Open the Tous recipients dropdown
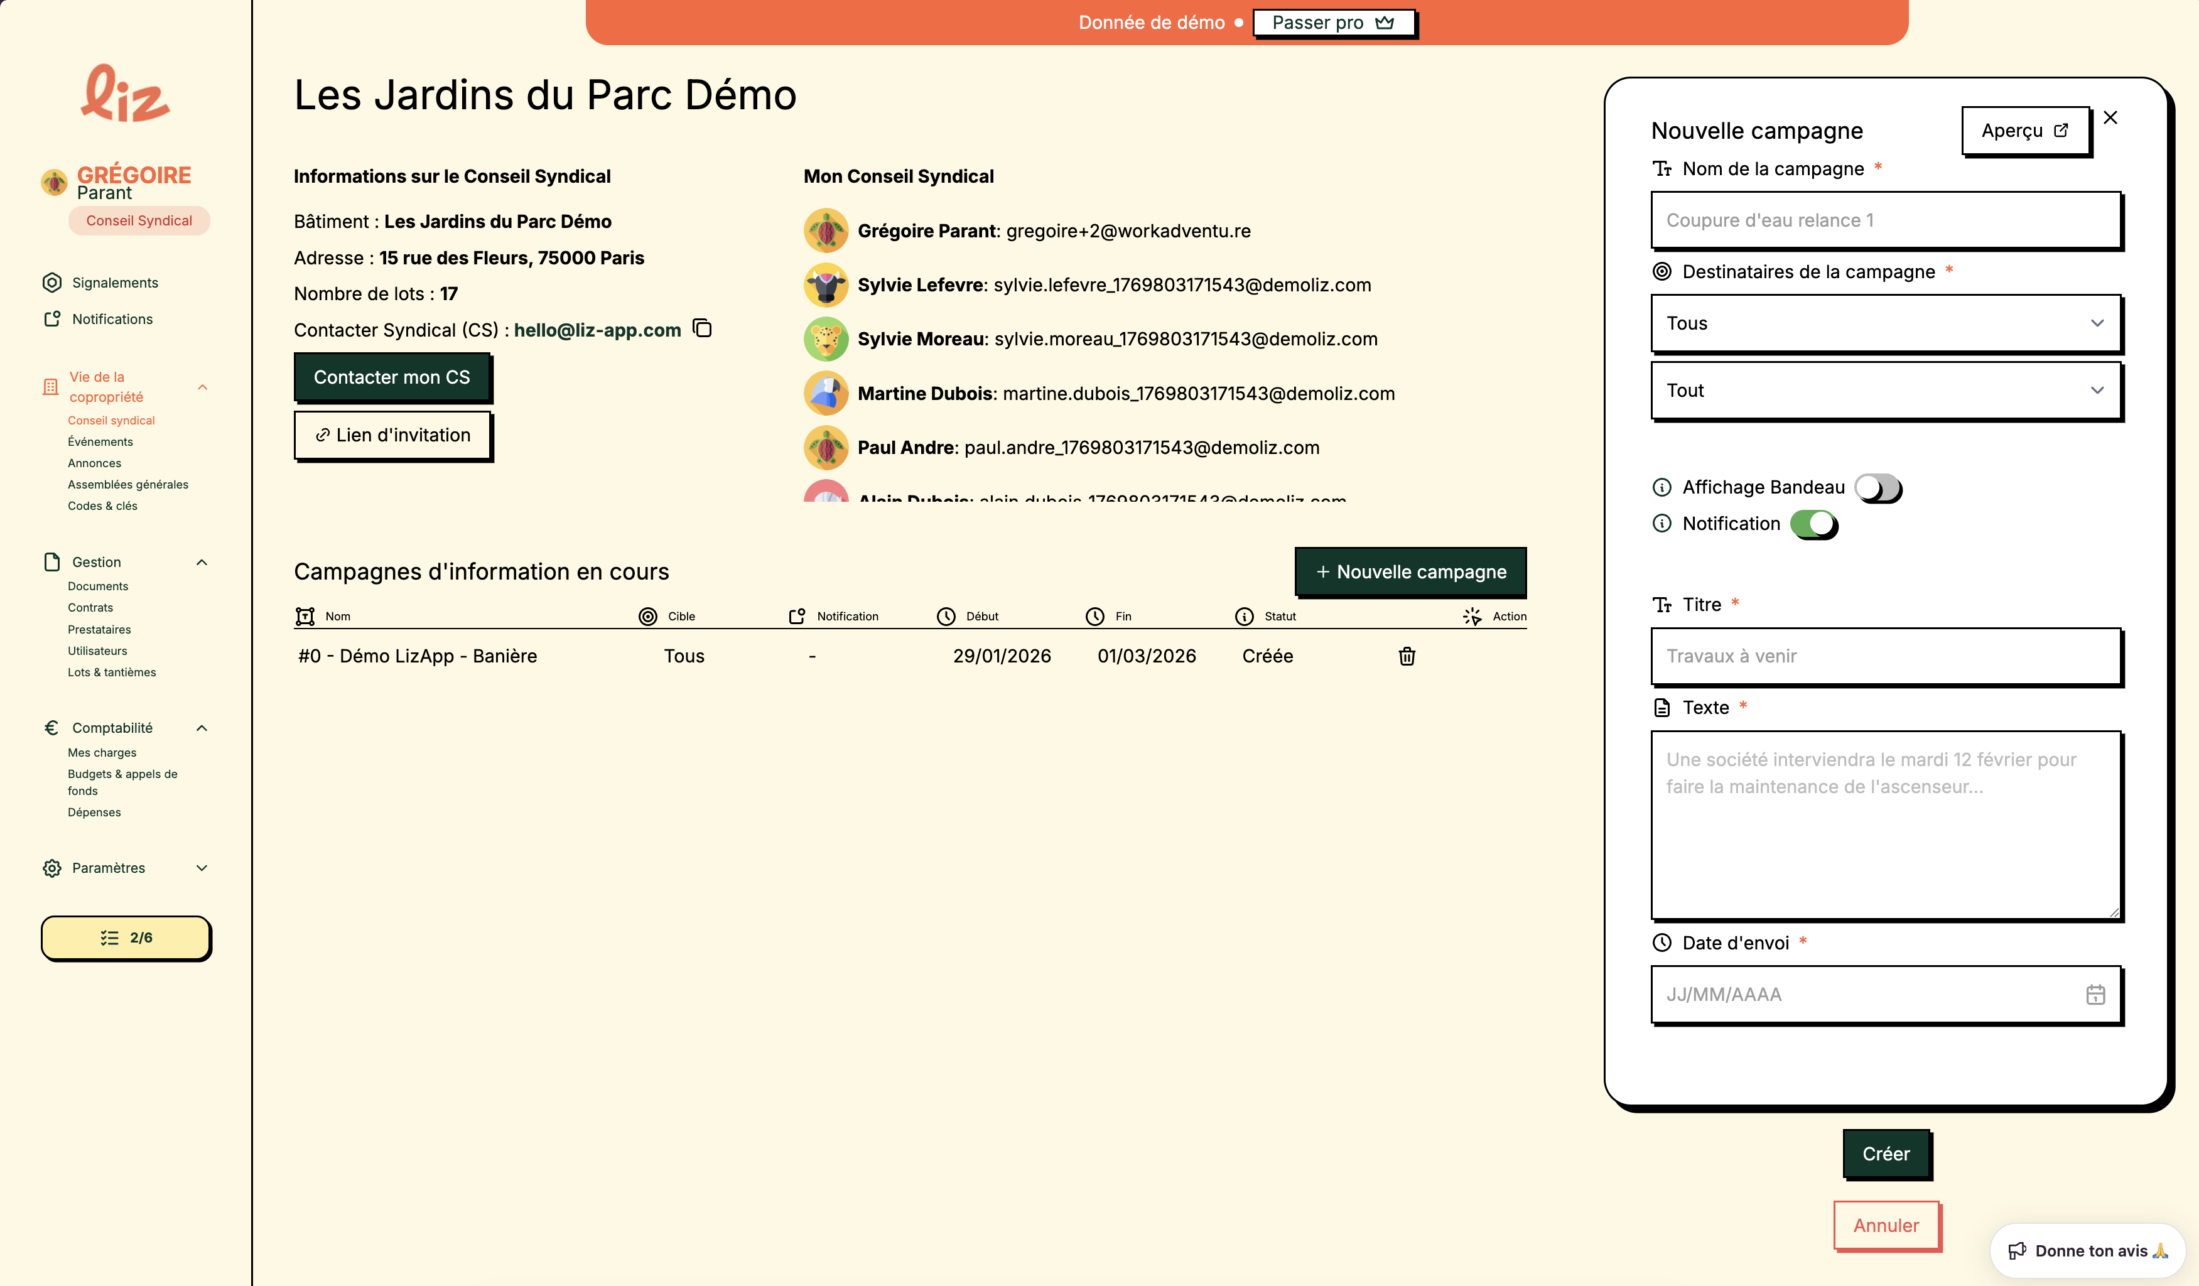The width and height of the screenshot is (2199, 1286). [1886, 323]
